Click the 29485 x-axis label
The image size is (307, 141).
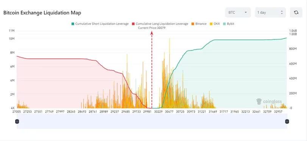pyautogui.click(x=126, y=111)
